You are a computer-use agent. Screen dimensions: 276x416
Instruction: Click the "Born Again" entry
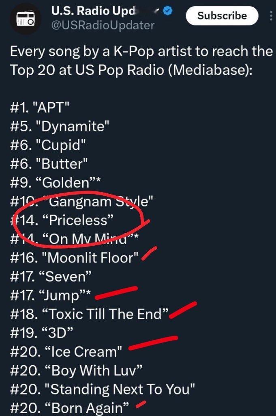[70, 408]
